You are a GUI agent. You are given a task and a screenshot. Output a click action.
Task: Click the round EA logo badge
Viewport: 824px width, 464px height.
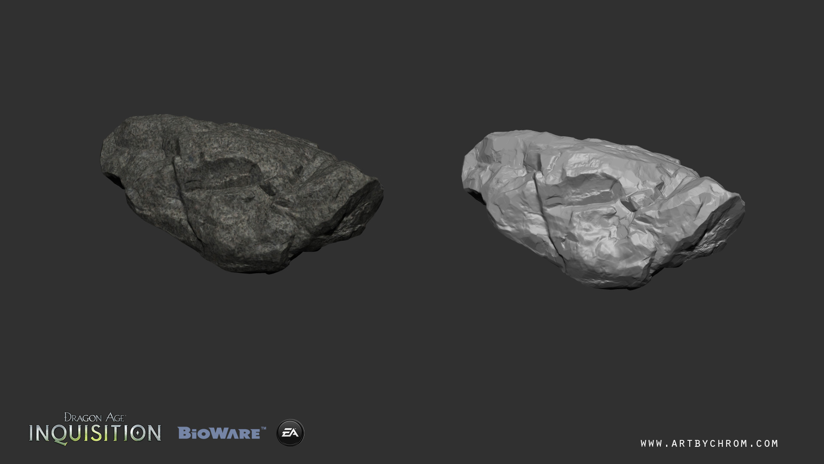(x=290, y=433)
